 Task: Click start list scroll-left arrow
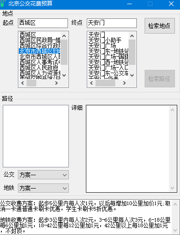click(22, 83)
